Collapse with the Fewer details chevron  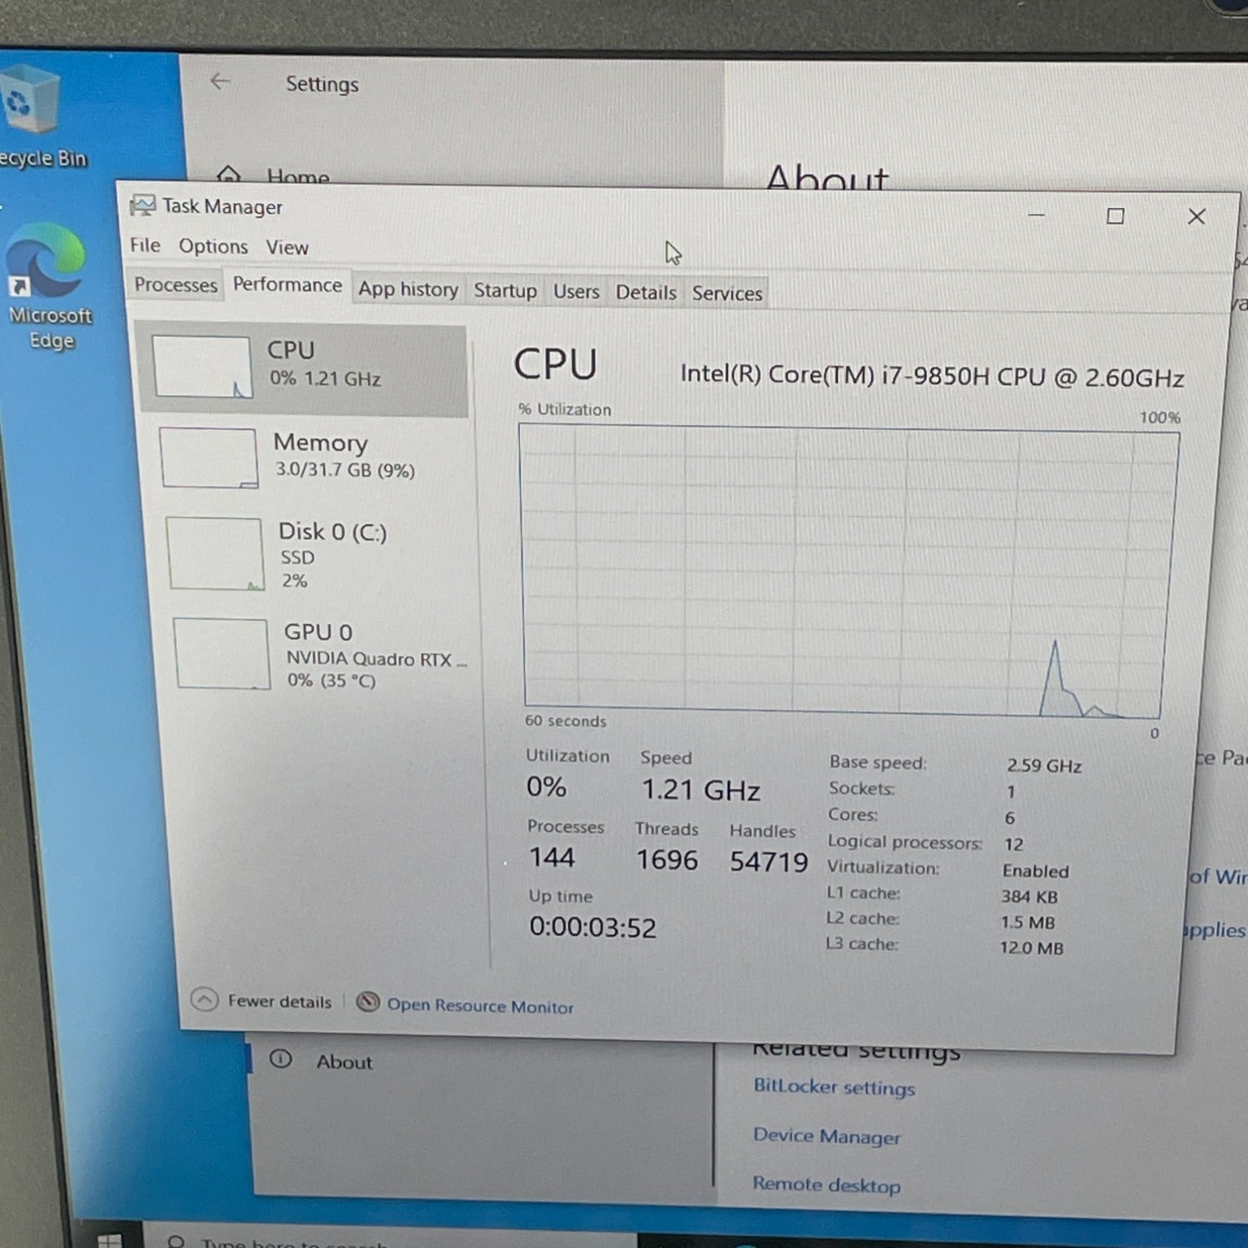[205, 999]
